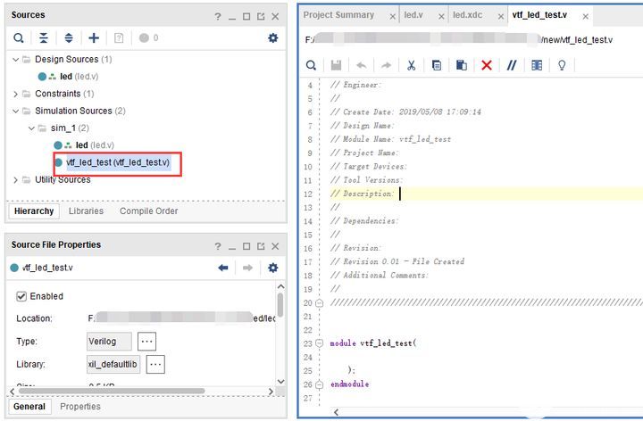The width and height of the screenshot is (643, 421).
Task: Open Source File Properties settings gear
Action: click(x=272, y=268)
